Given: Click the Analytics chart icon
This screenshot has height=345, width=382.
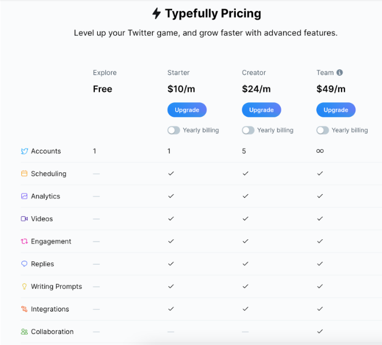Looking at the screenshot, I should click(24, 196).
